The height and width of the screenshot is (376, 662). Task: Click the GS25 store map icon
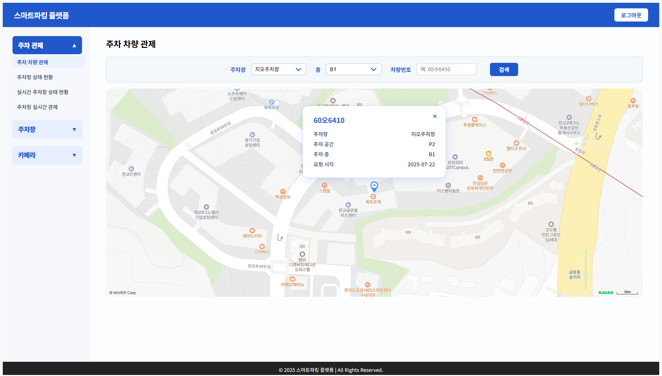(489, 153)
